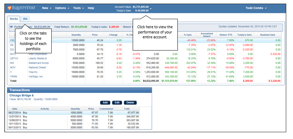Image resolution: width=293 pixels, height=139 pixels.
Task: Switch to the IRA tab
Action: (25, 19)
